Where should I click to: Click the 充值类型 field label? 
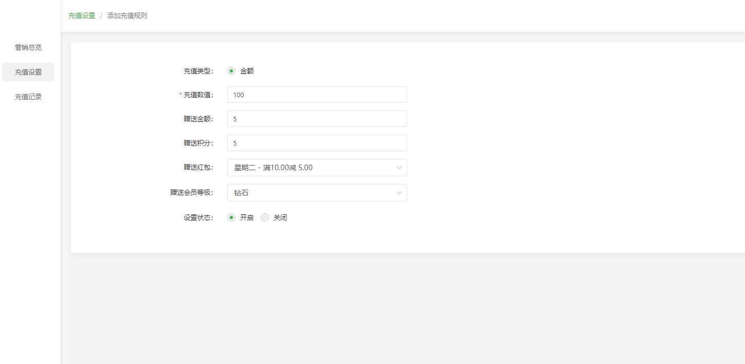198,71
